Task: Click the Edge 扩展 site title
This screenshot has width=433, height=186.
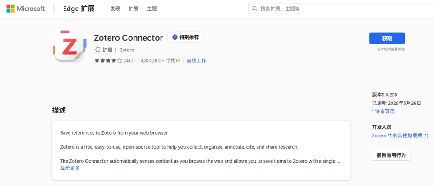Action: (x=78, y=9)
